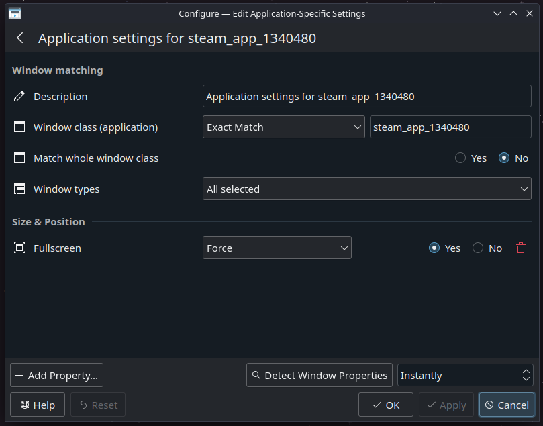Screen dimensions: 543x426
Task: Expand the Window types All selected dropdown
Action: 366,189
